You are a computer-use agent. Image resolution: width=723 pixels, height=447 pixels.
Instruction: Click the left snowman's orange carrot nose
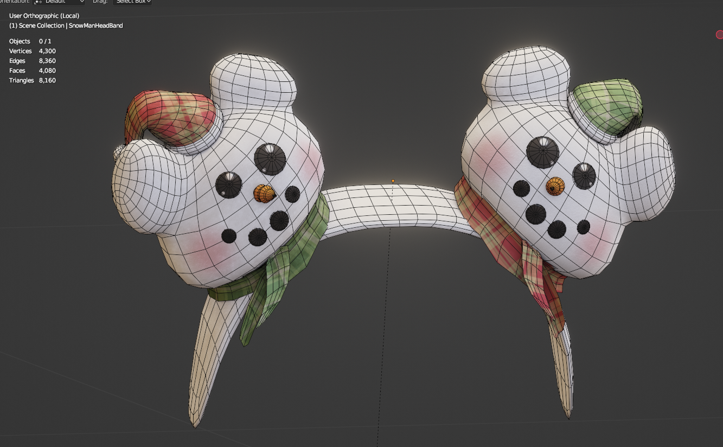tap(265, 193)
